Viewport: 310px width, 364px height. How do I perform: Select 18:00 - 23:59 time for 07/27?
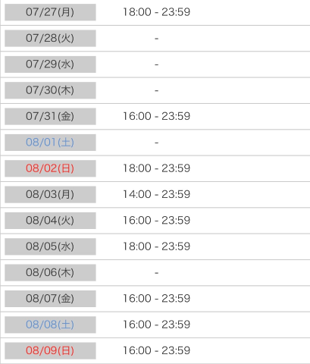coord(156,12)
